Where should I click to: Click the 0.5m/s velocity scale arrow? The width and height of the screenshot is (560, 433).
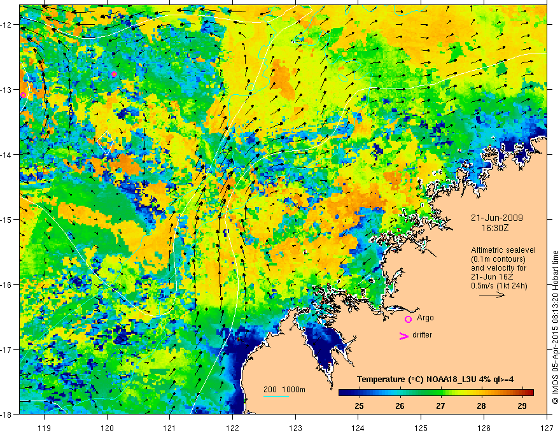(x=492, y=295)
